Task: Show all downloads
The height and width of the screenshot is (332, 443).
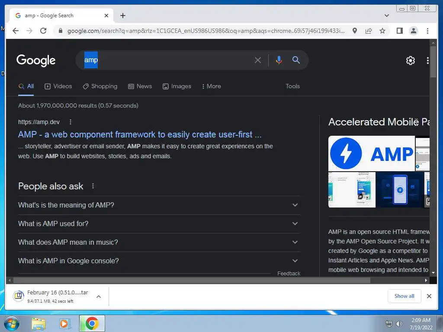Action: point(404,296)
